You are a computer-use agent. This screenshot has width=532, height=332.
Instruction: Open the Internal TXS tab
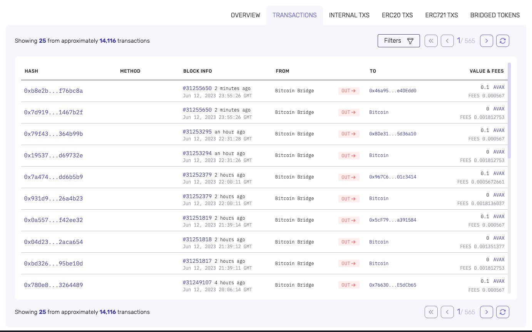(349, 15)
